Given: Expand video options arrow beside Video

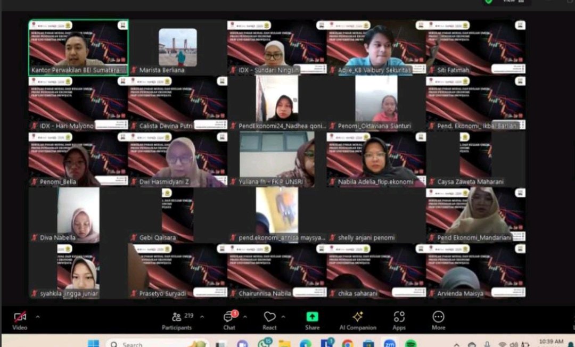Looking at the screenshot, I should point(37,317).
